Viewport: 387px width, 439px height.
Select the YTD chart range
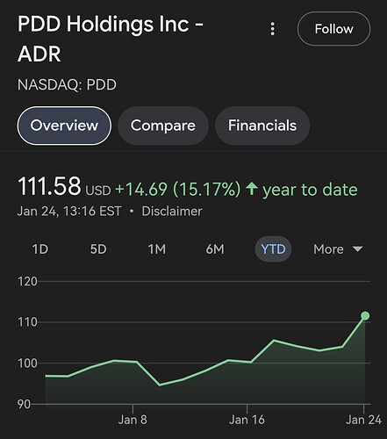(x=273, y=249)
